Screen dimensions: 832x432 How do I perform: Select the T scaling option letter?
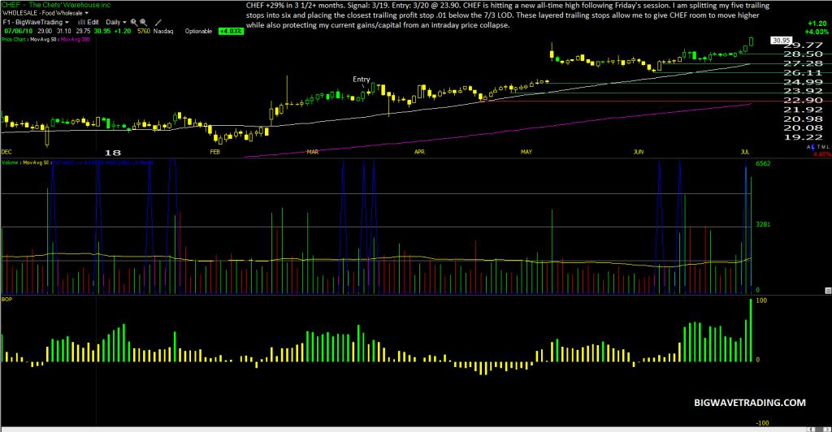(819, 147)
